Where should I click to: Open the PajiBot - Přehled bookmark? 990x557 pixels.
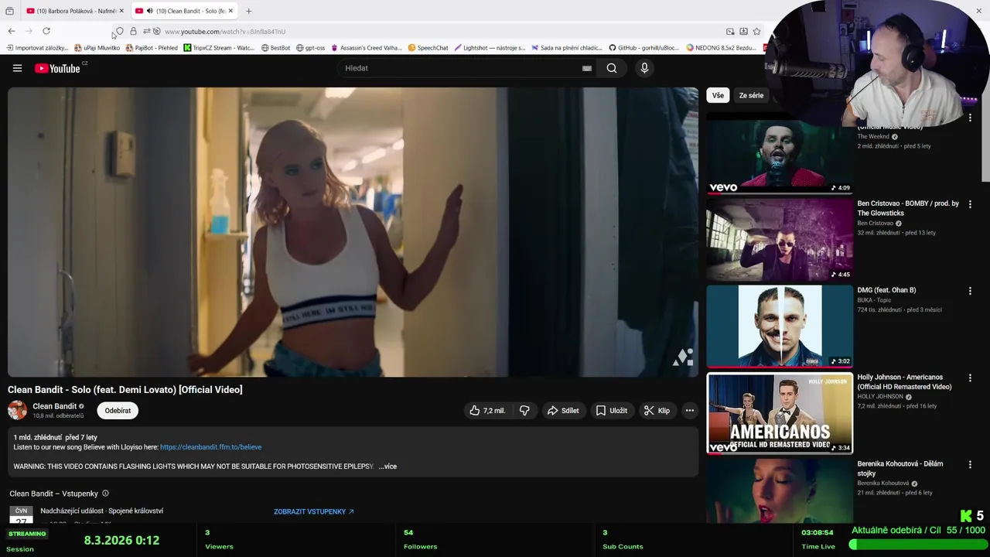152,48
